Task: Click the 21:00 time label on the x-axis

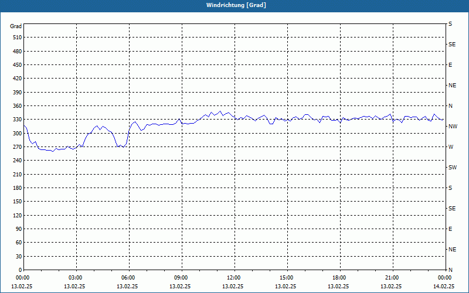Action: tap(393, 278)
